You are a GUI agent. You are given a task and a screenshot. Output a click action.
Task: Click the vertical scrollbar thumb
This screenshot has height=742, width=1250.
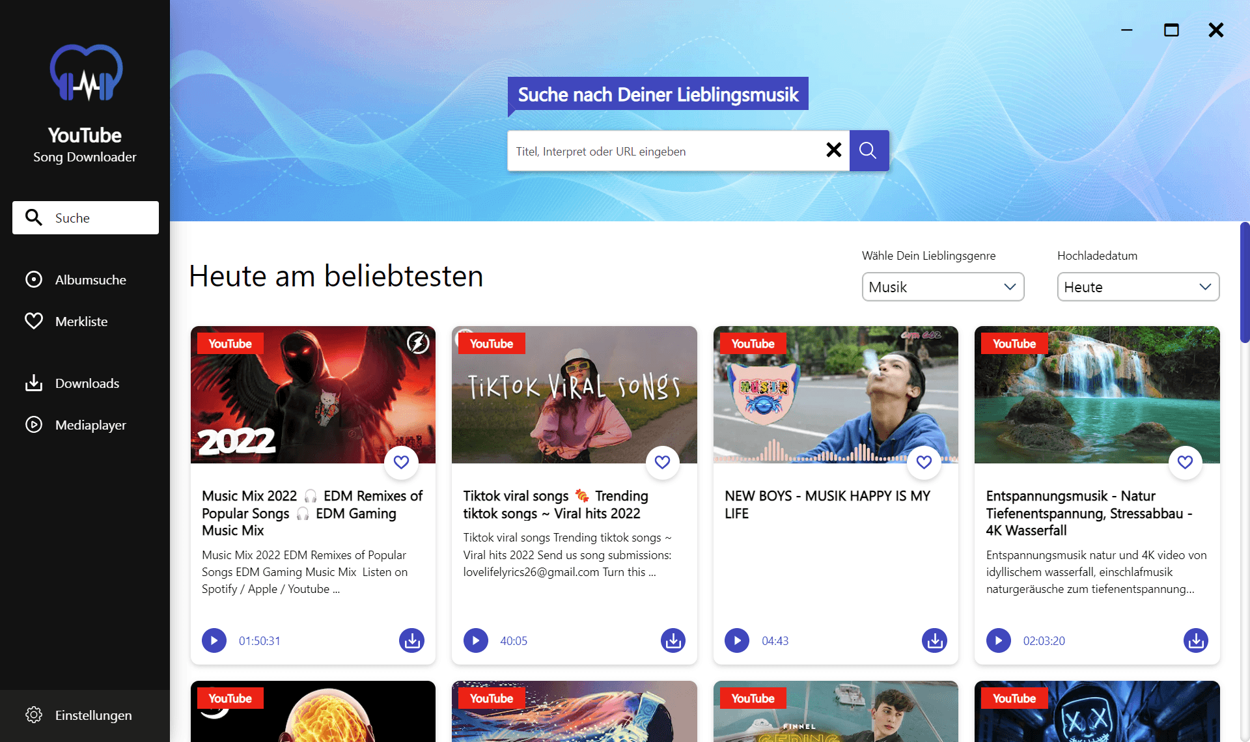coord(1245,282)
